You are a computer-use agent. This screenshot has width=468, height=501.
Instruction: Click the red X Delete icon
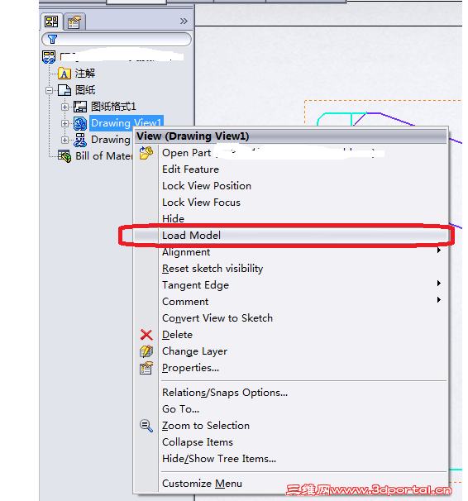(146, 335)
